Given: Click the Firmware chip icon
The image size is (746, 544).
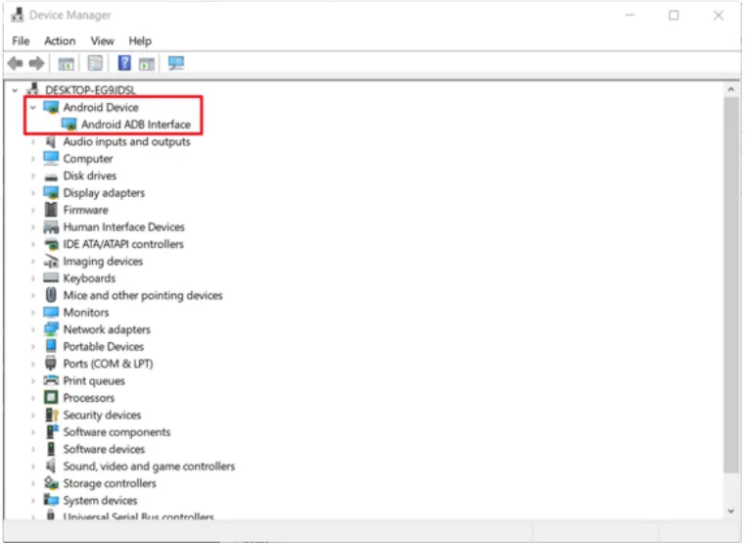Looking at the screenshot, I should point(51,210).
